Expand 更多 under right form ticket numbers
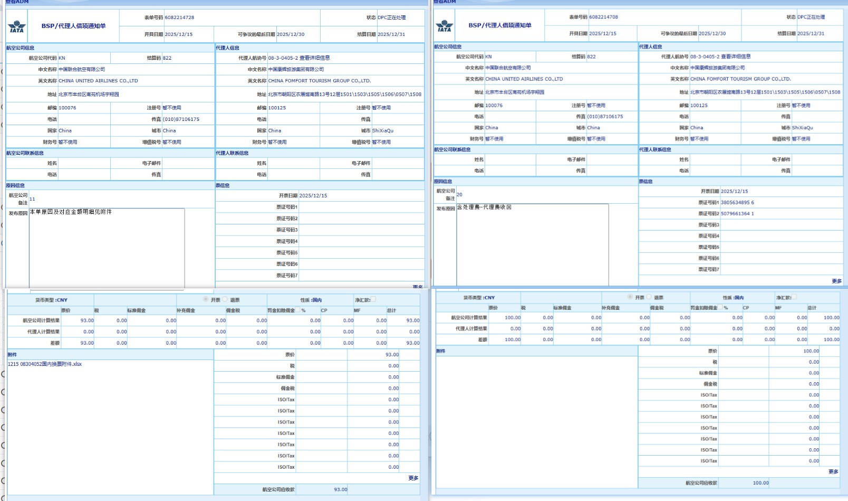Screen dimensions: 848x501 pos(836,281)
